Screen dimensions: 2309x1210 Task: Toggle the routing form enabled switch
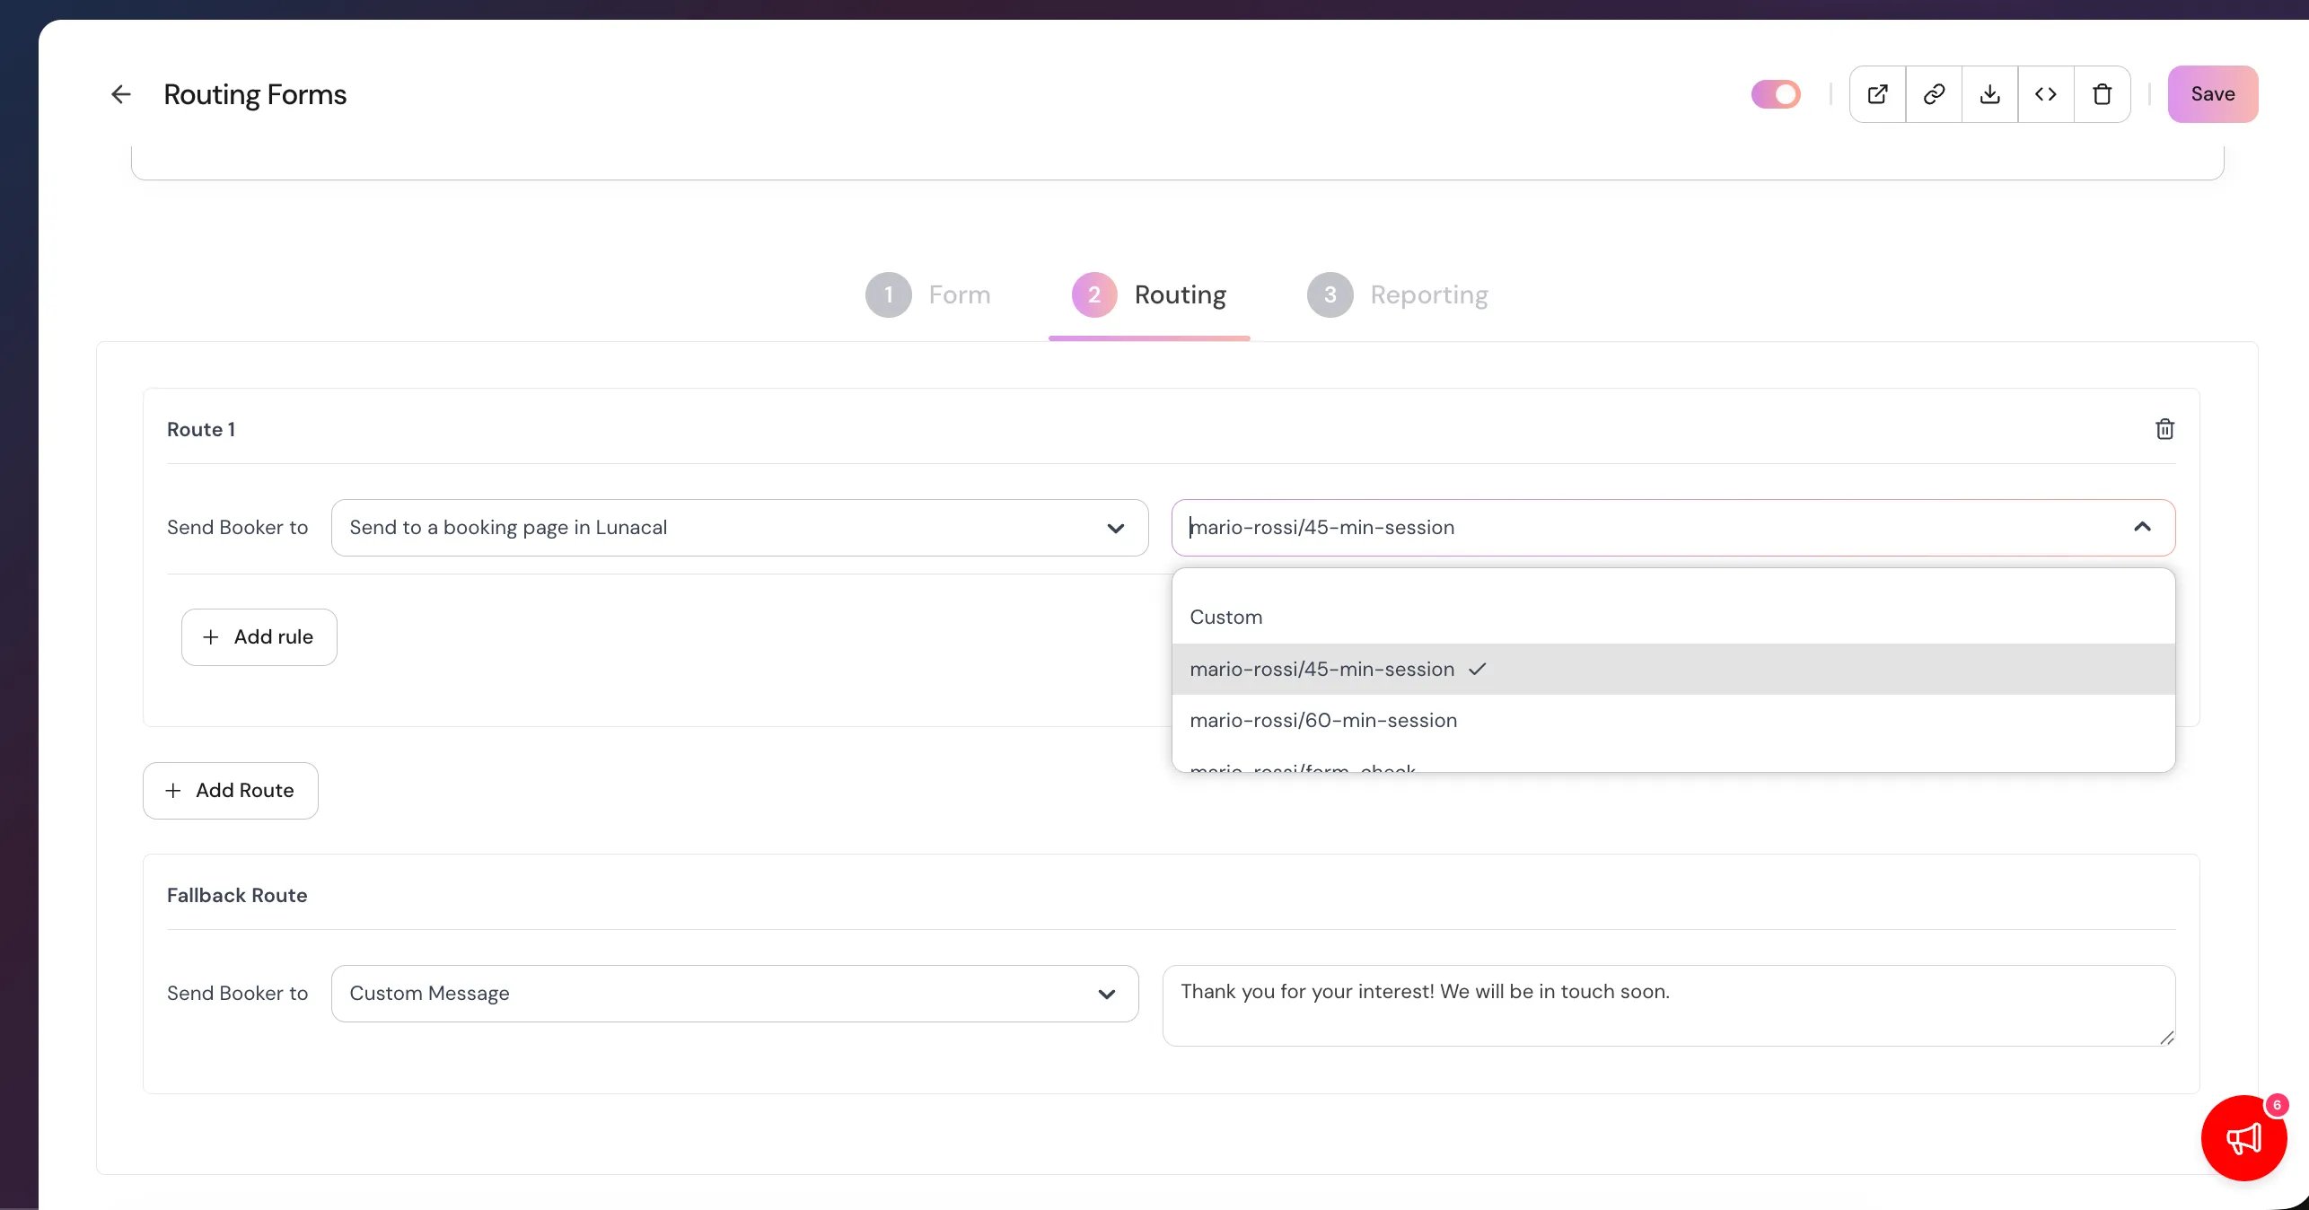pyautogui.click(x=1775, y=94)
